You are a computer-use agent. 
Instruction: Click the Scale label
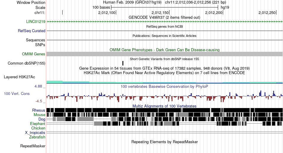pos(40,7)
